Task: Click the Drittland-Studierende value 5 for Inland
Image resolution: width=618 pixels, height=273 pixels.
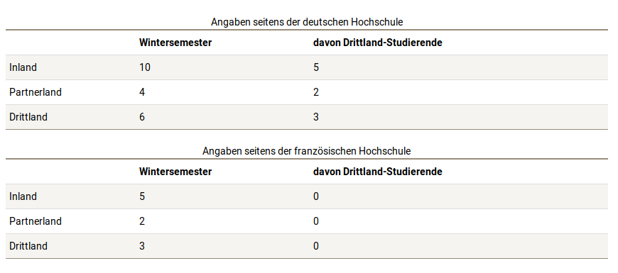Action: click(316, 67)
